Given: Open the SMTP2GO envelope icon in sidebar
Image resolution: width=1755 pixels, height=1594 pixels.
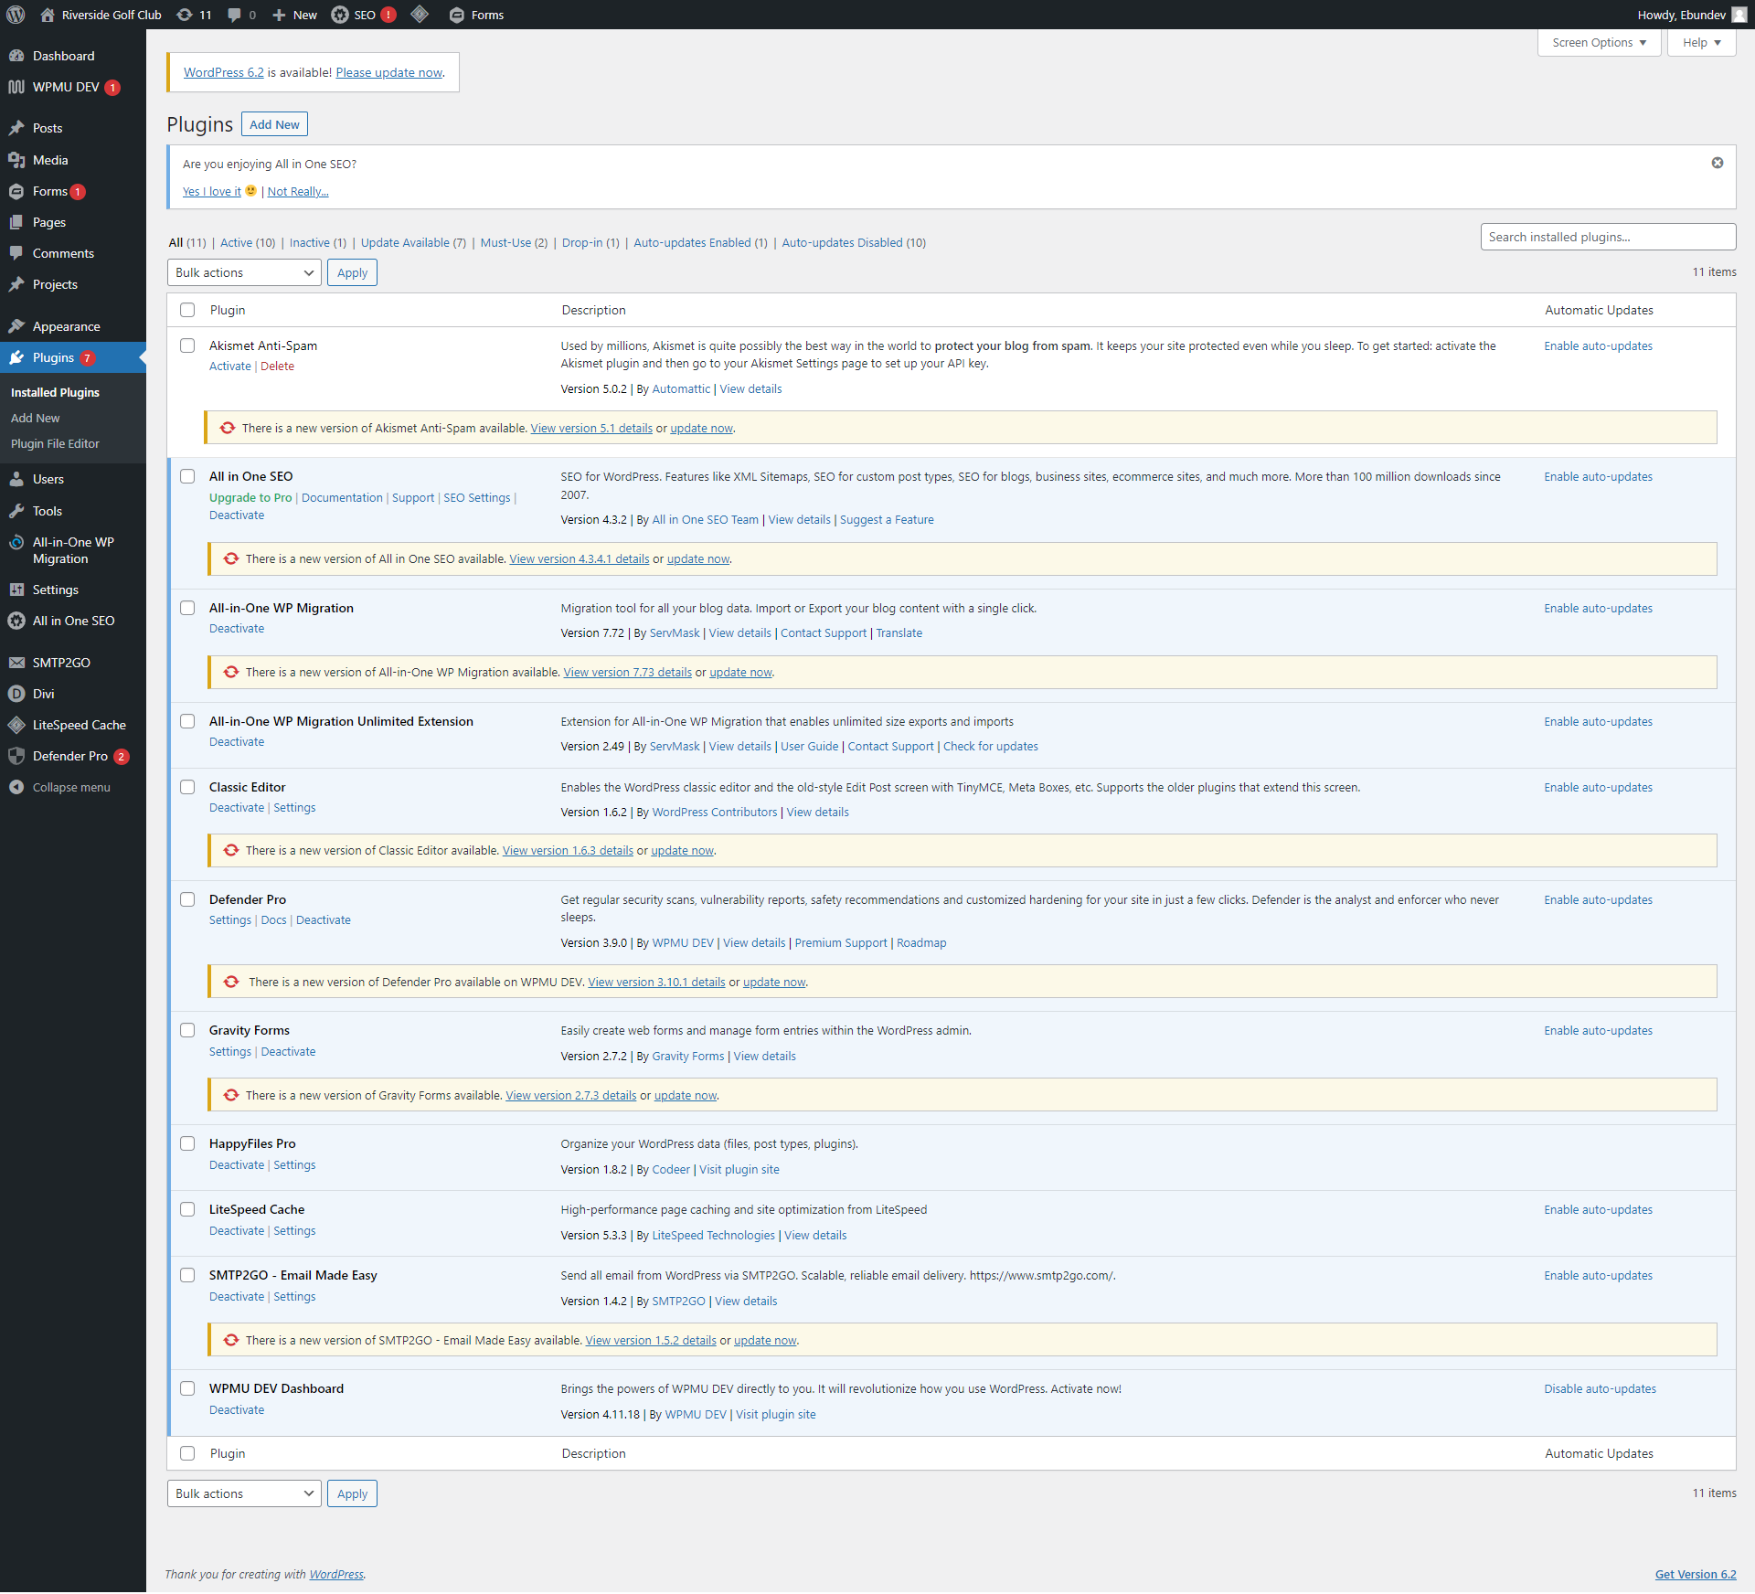Looking at the screenshot, I should (x=16, y=663).
